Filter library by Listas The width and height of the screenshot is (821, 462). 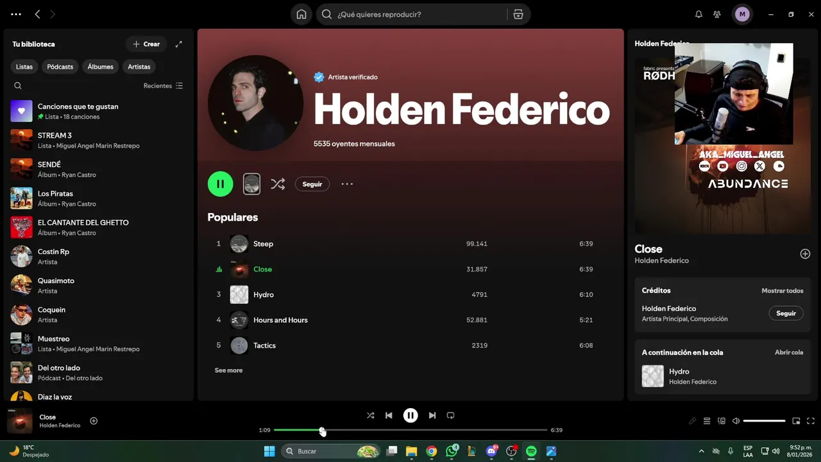coord(24,67)
